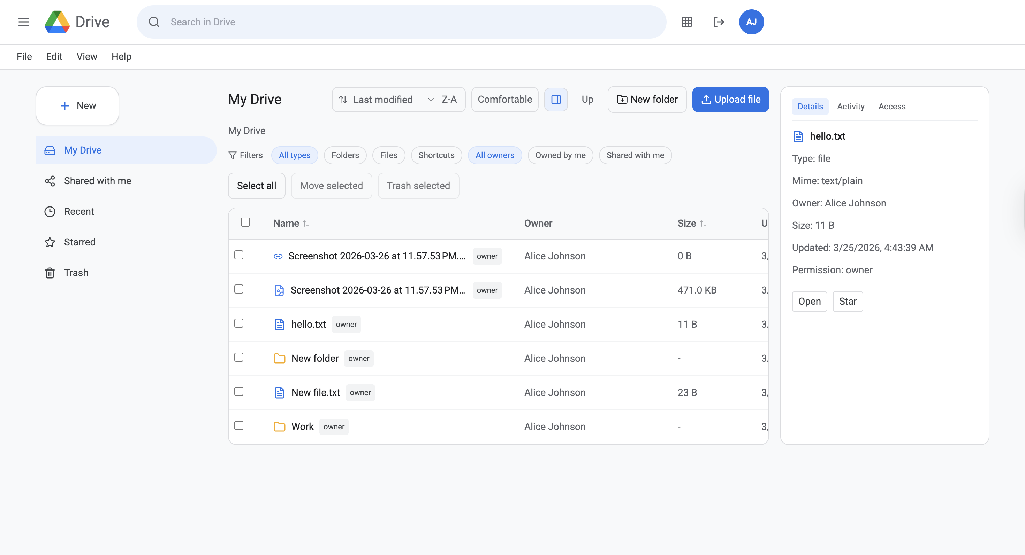
Task: Click the New button
Action: point(77,106)
